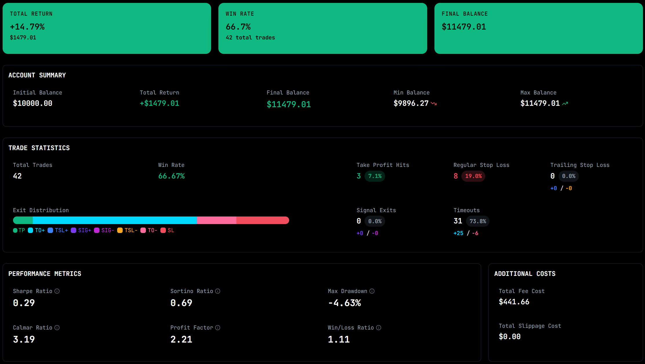Click the Max Drawdown info icon
Screen dimensions: 645x364
tap(372, 291)
